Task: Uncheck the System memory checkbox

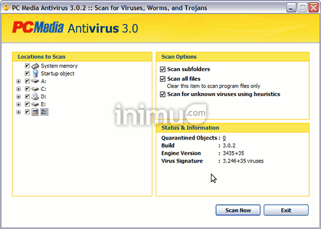Action: [x=27, y=66]
